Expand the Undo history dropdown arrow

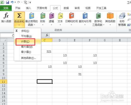15,2
